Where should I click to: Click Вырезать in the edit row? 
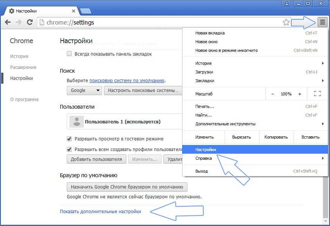pos(242,137)
